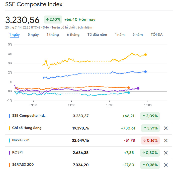Open the Nikkei 225 index row
The height and width of the screenshot is (171, 173).
coord(21,140)
